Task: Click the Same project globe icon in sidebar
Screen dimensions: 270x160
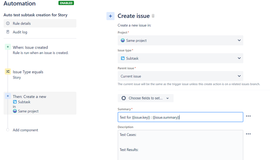Action: click(15, 111)
